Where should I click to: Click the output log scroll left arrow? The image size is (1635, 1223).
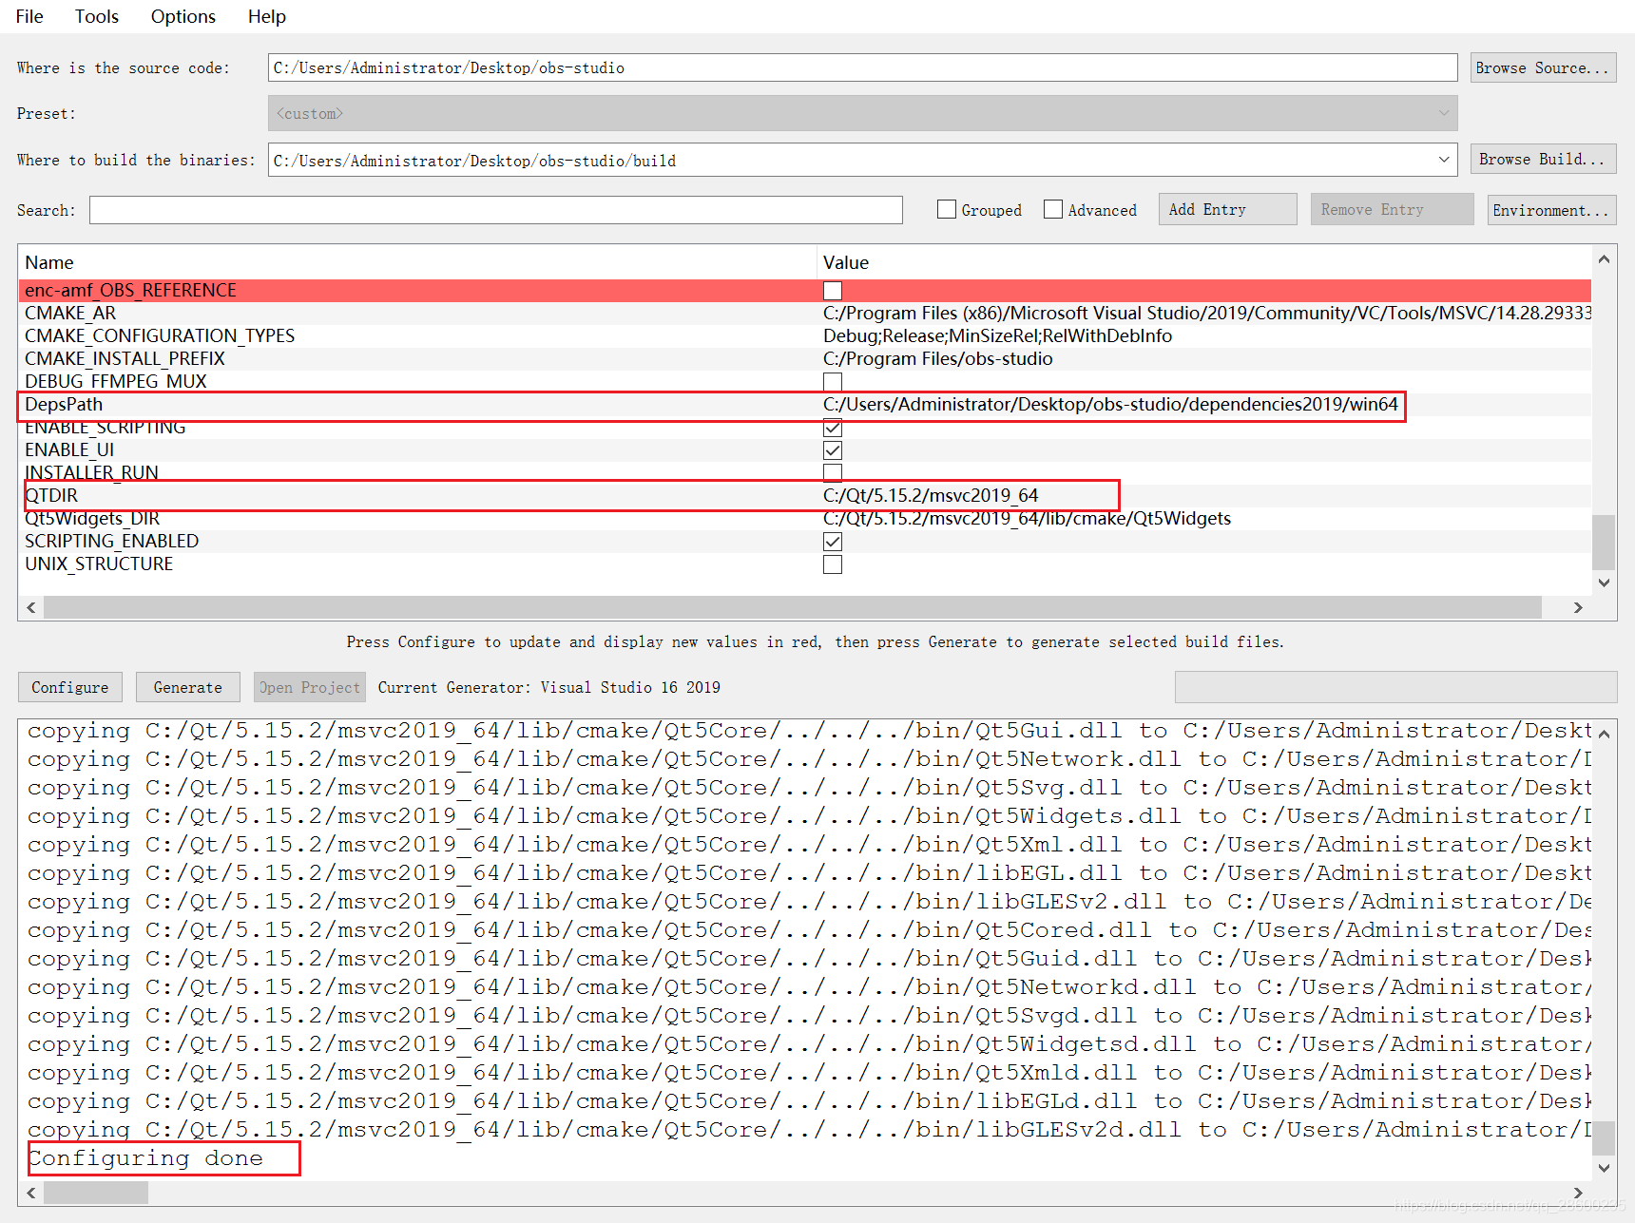click(x=31, y=1193)
